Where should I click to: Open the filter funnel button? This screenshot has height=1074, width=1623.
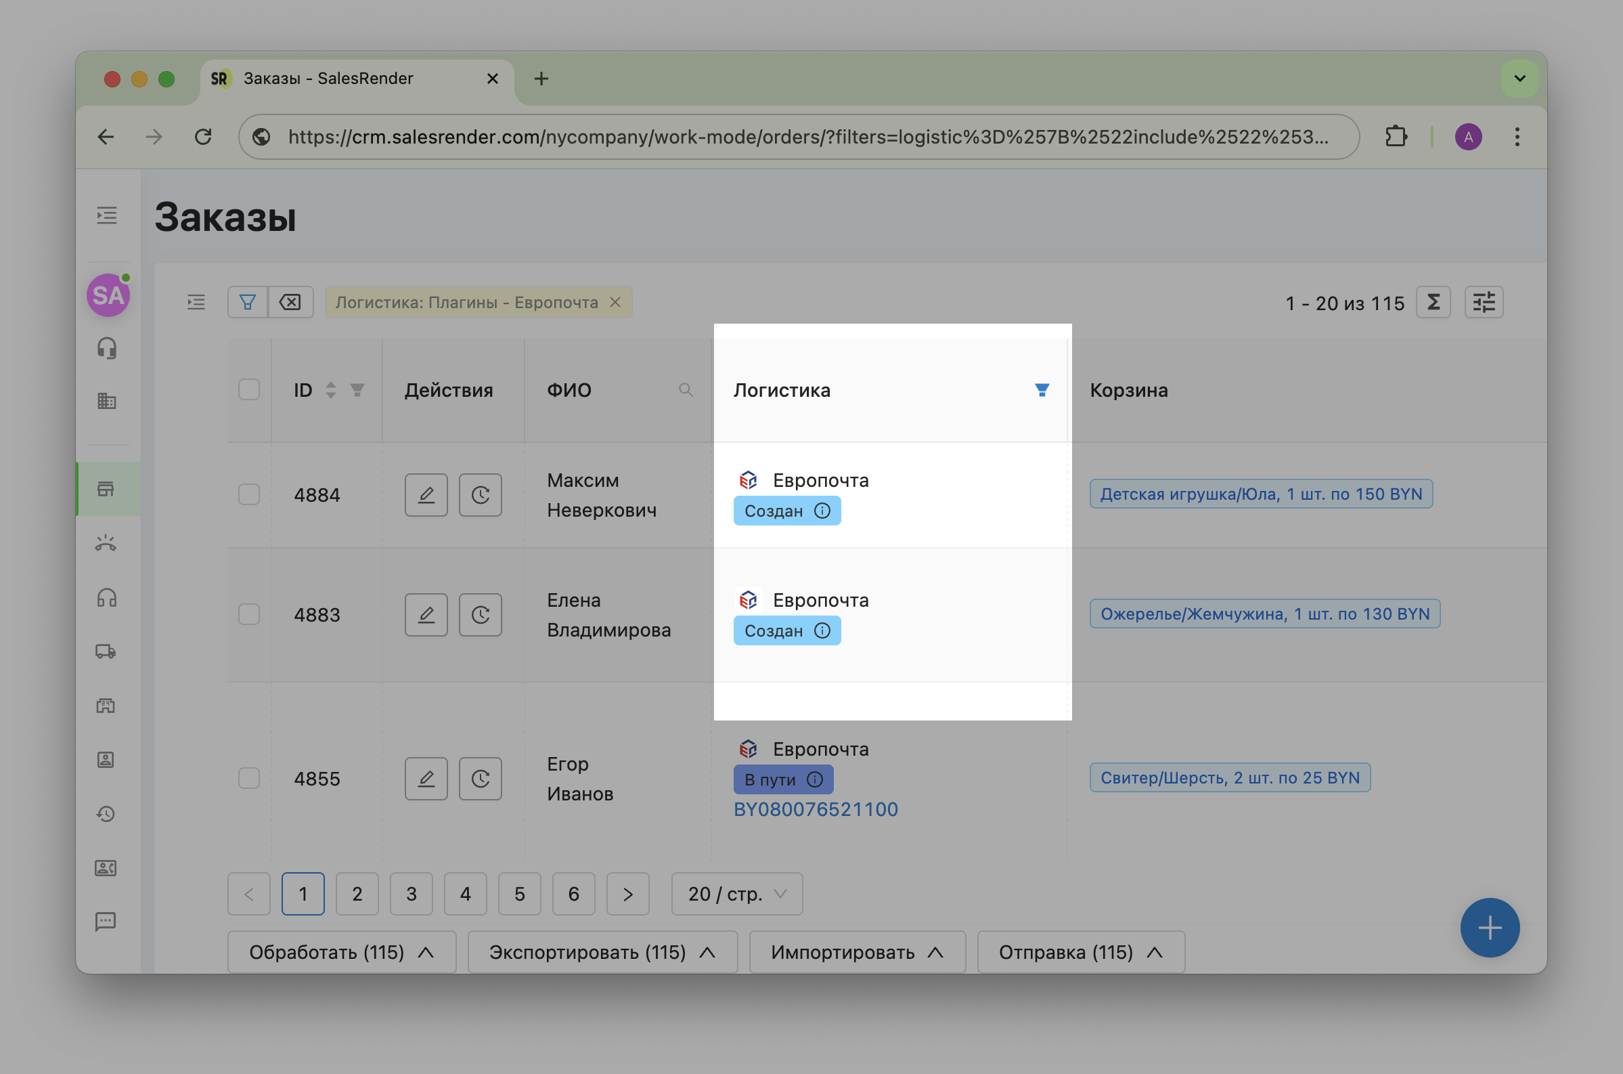248,302
